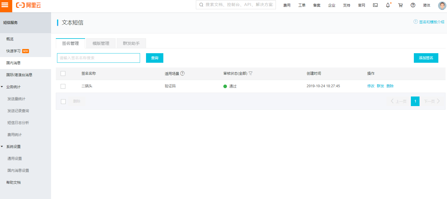
Task: Open the 费用 top menu
Action: click(287, 5)
